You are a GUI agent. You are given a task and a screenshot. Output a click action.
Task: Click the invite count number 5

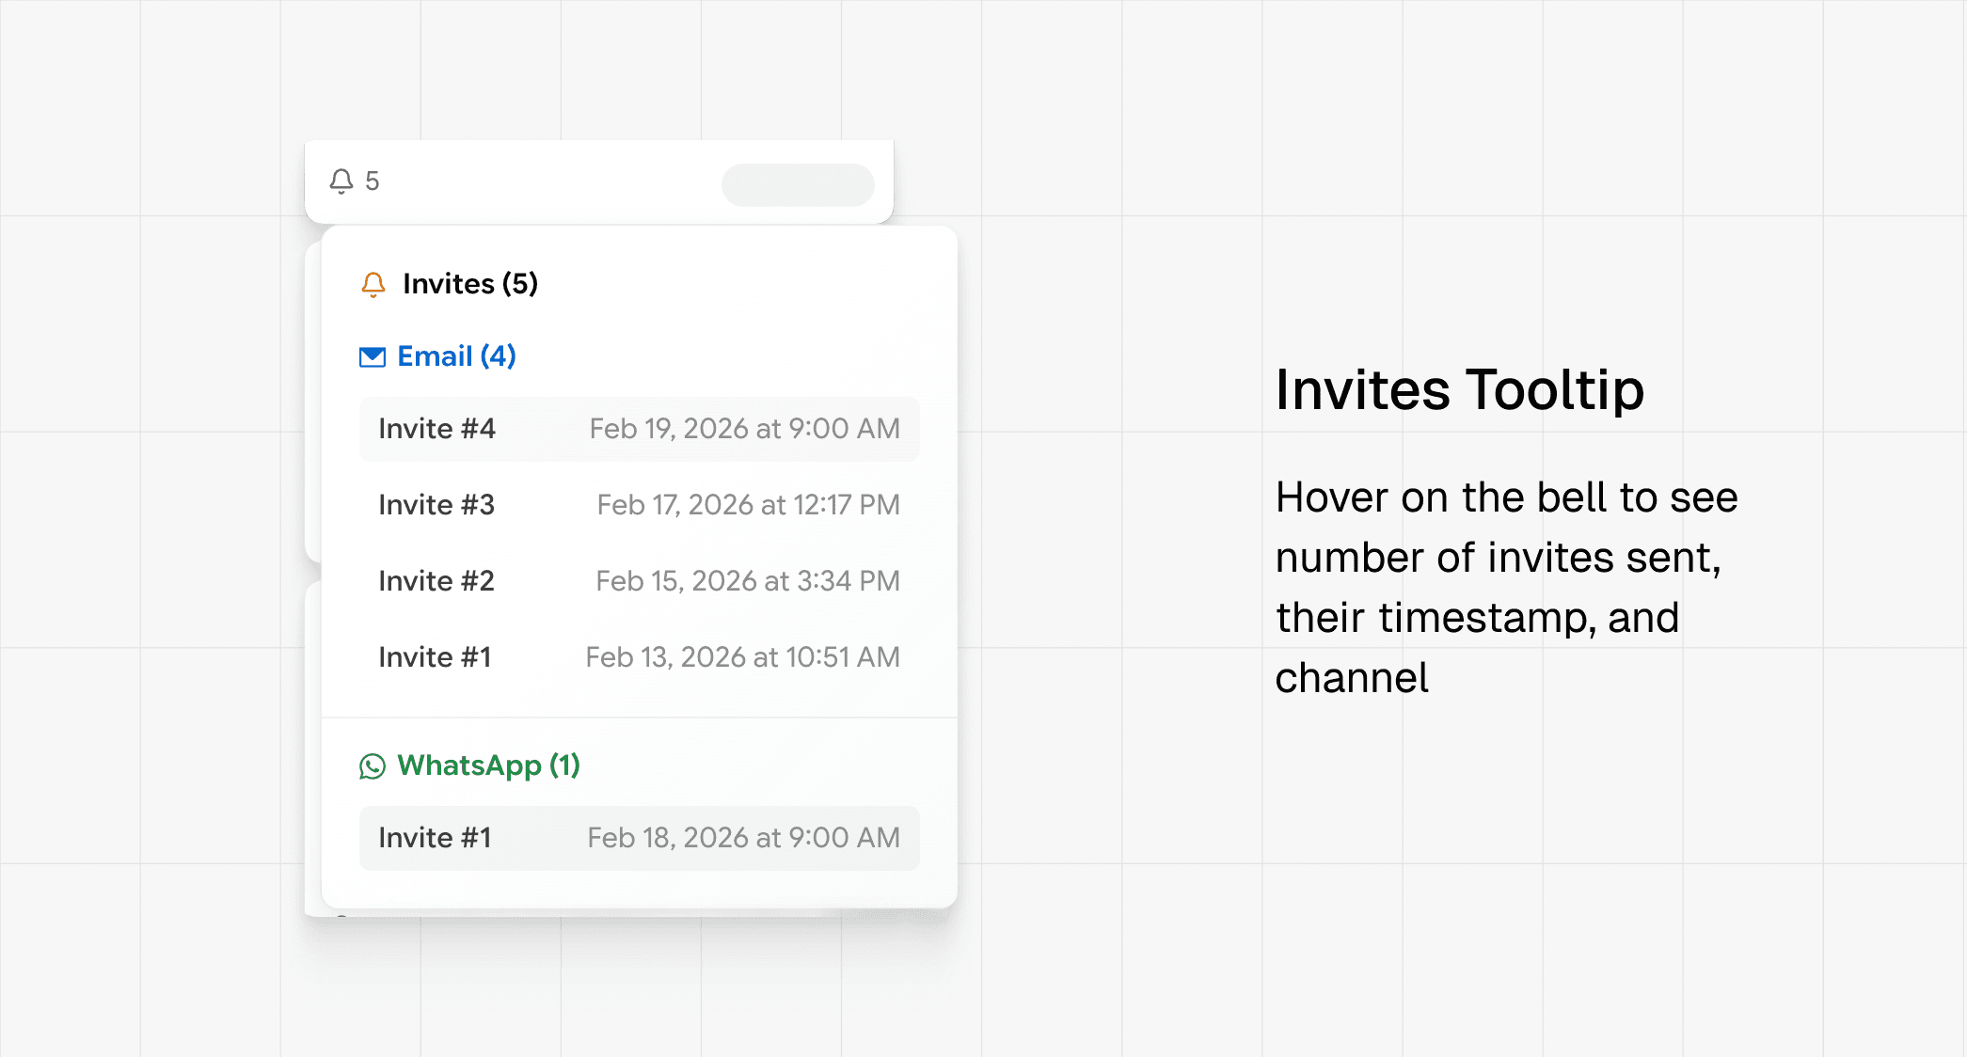tap(373, 181)
